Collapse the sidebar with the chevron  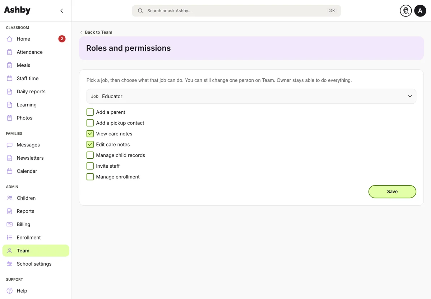point(62,11)
